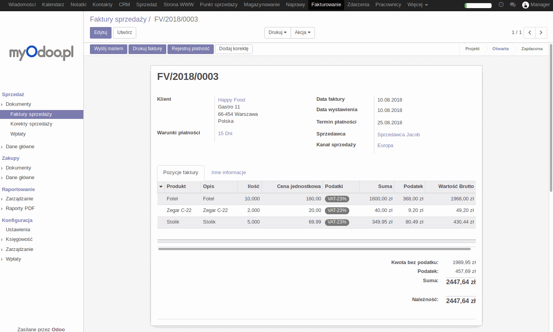
Task: Open the Pracownicy menu
Action: point(388,5)
